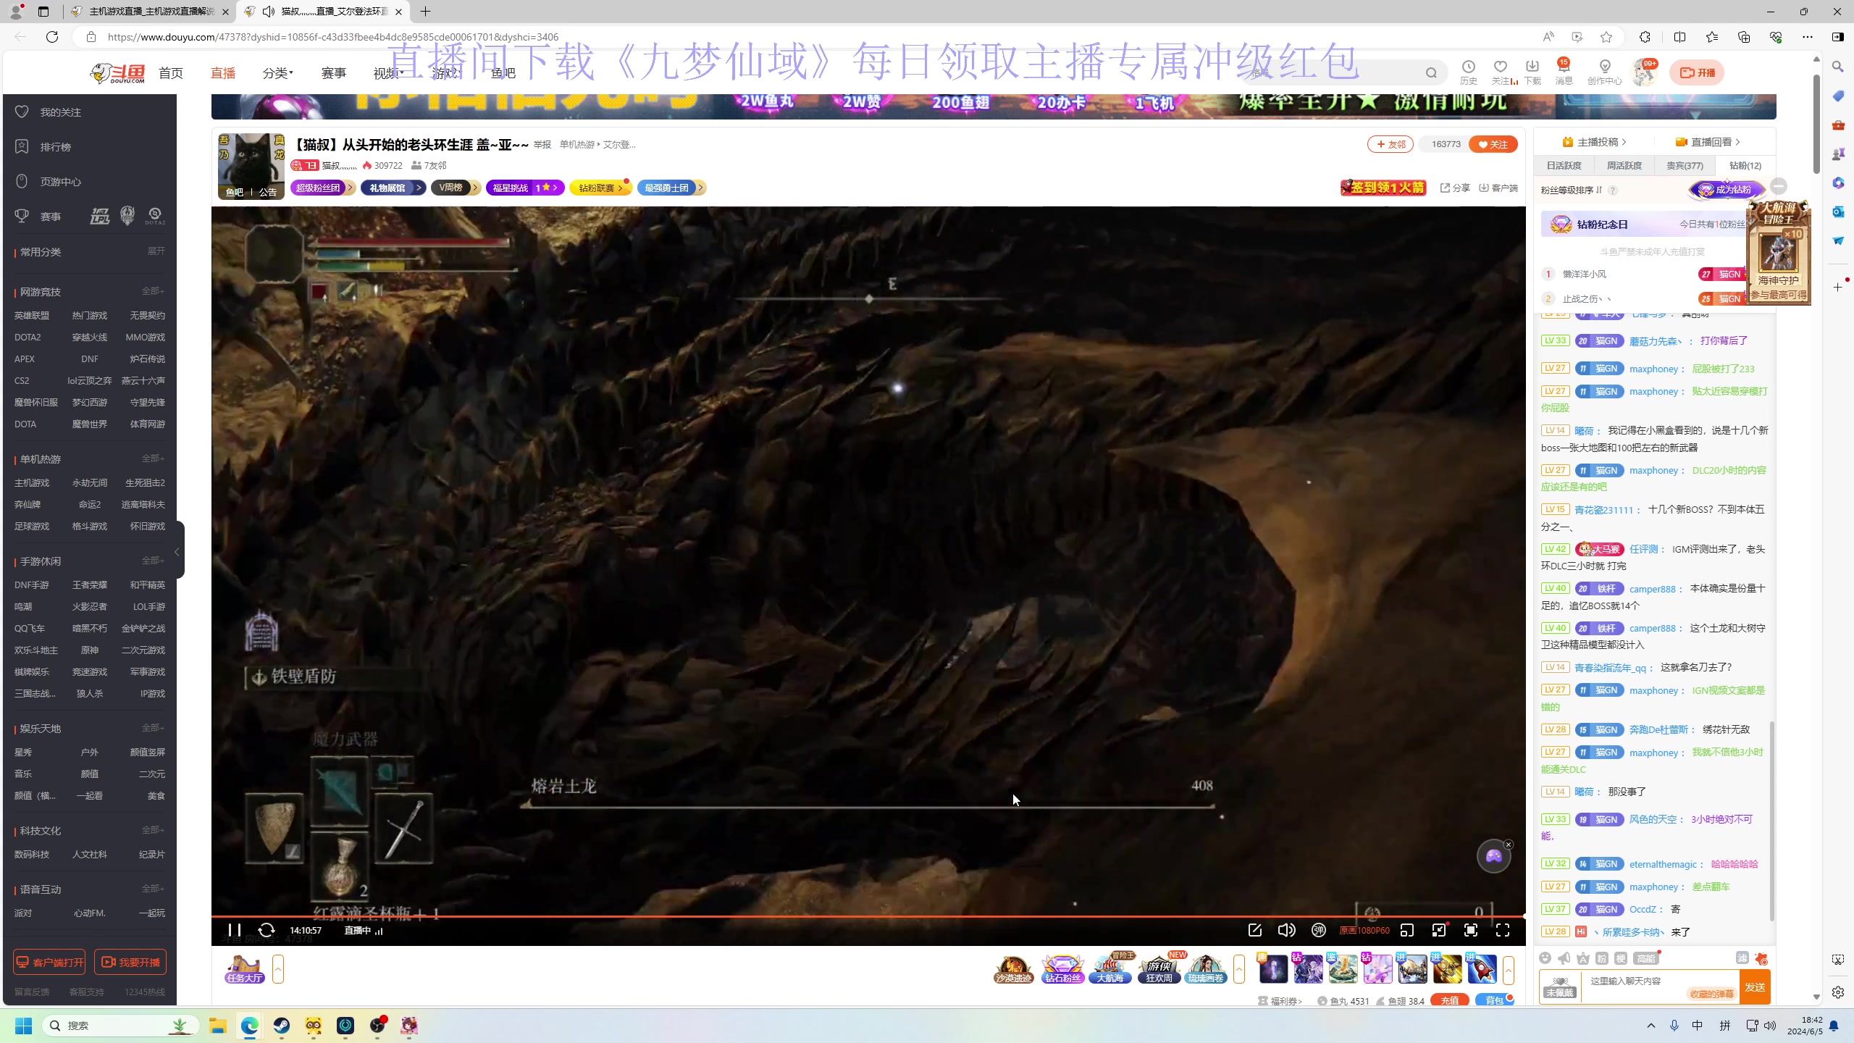Switch to the 周活跃度 tab
The height and width of the screenshot is (1043, 1854).
[x=1624, y=166]
